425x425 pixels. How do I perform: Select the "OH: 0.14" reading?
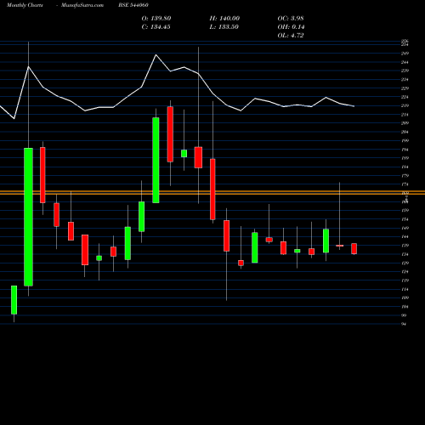291,27
